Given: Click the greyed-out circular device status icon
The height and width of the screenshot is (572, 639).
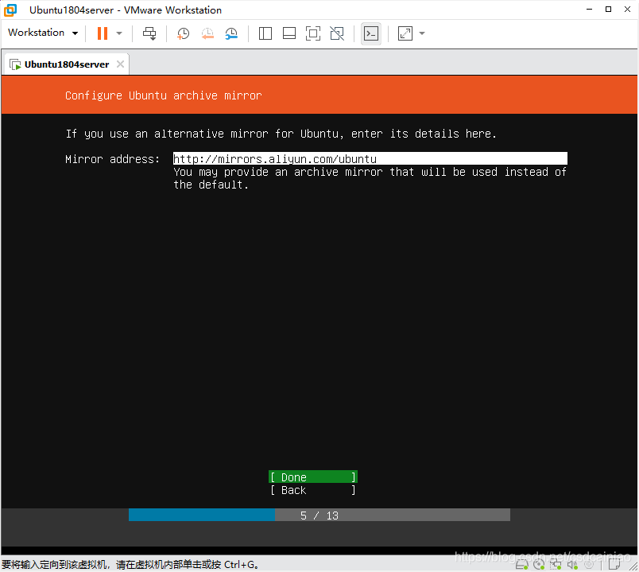Looking at the screenshot, I should coord(589,565).
